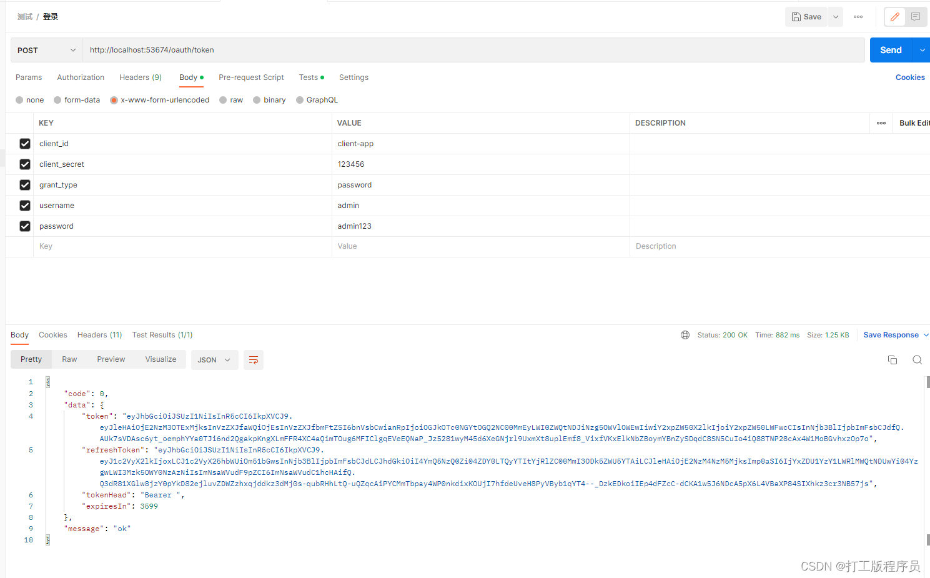This screenshot has width=930, height=578.
Task: Click Save Response
Action: [891, 335]
